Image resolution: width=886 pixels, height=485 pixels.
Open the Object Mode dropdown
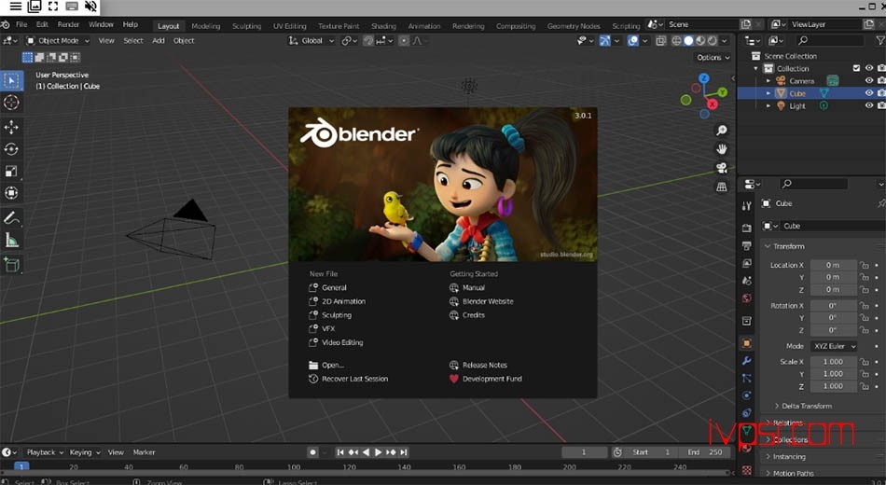(x=58, y=41)
